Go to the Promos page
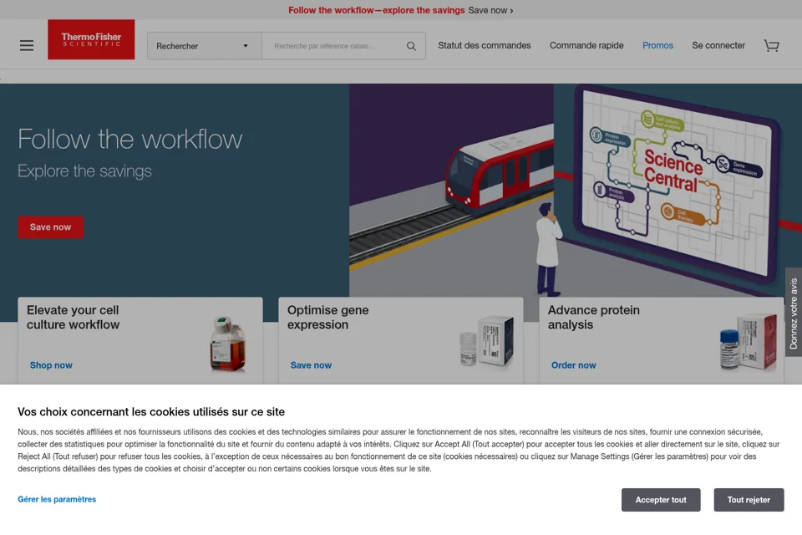 click(x=657, y=46)
